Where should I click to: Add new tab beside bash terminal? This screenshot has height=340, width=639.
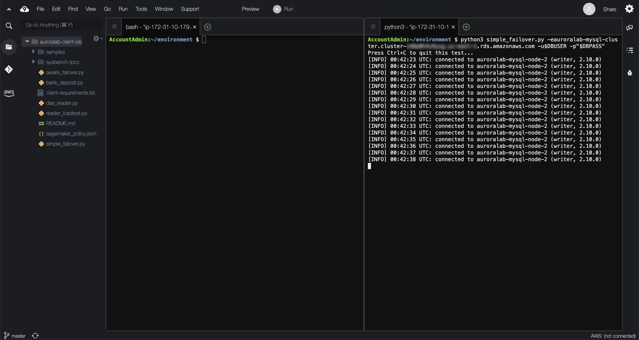point(207,27)
